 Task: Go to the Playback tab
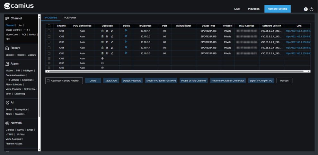point(253,9)
